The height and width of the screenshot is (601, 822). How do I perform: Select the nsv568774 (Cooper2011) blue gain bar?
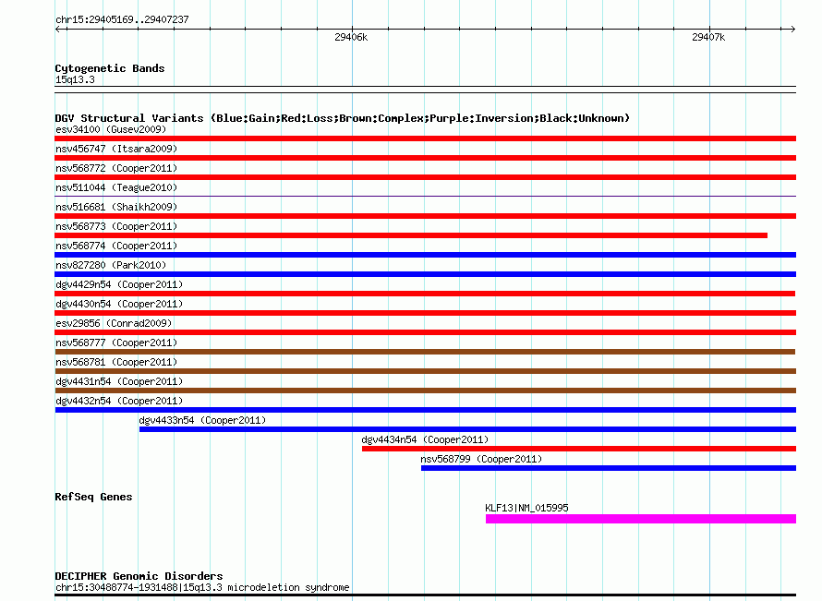425,255
